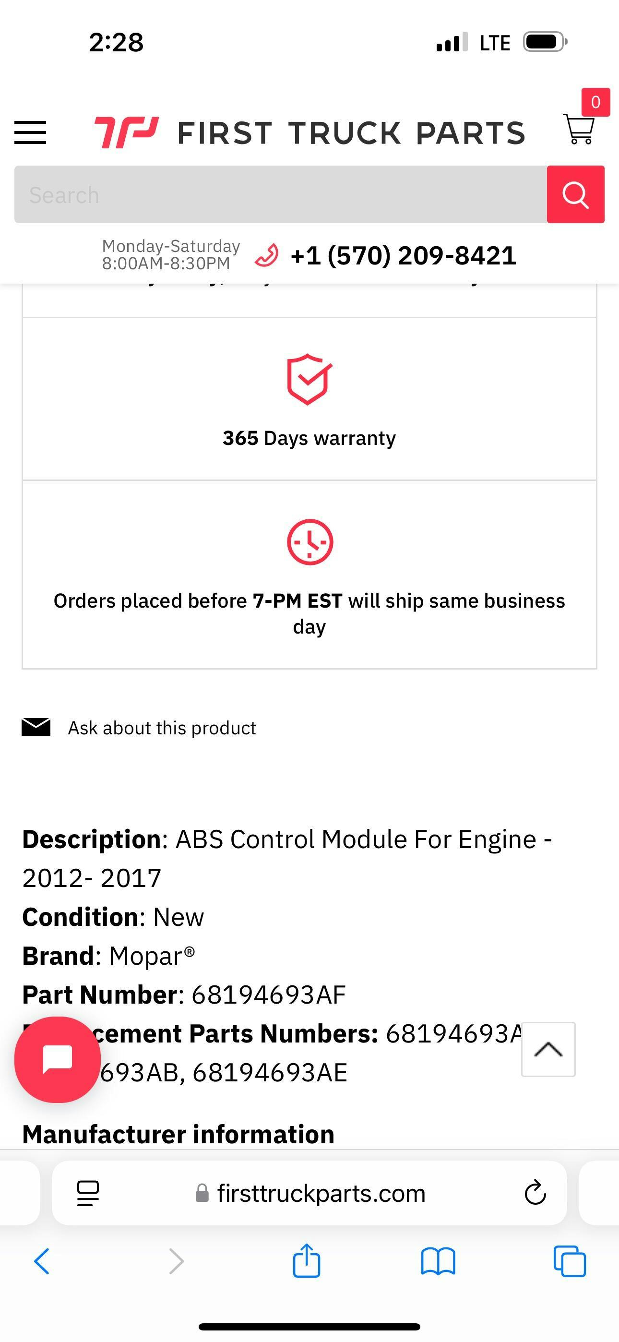
Task: Open the shopping cart
Action: [x=579, y=129]
